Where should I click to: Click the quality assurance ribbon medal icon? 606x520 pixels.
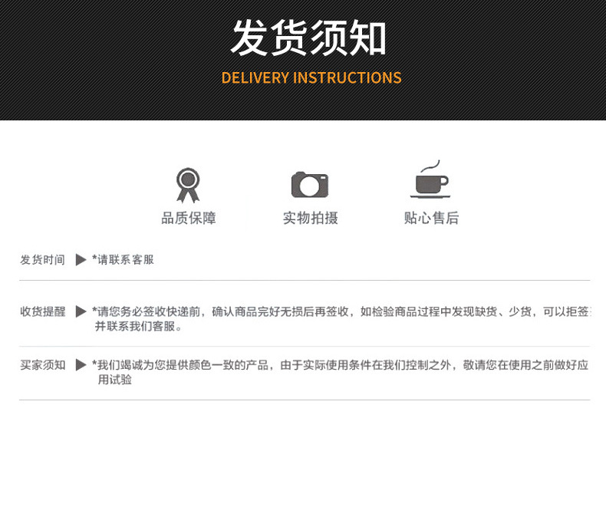(188, 185)
